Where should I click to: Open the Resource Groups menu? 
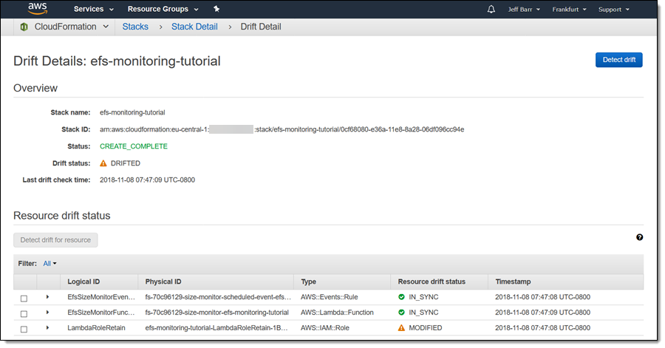coord(163,10)
